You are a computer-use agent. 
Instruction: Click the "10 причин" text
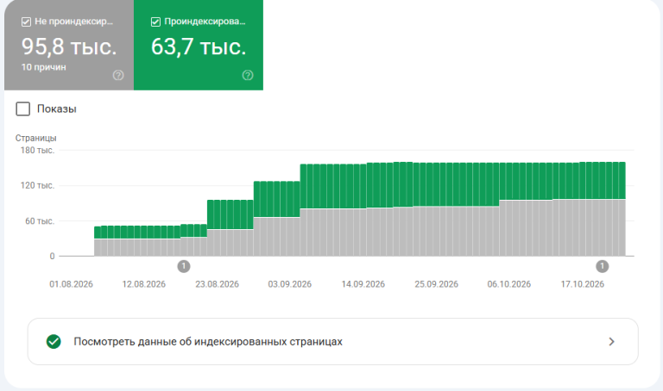click(x=43, y=67)
